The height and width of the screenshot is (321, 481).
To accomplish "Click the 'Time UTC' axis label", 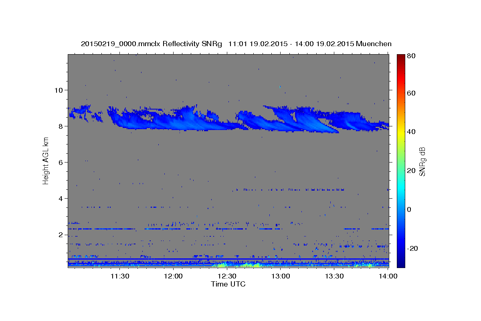I will [x=228, y=284].
